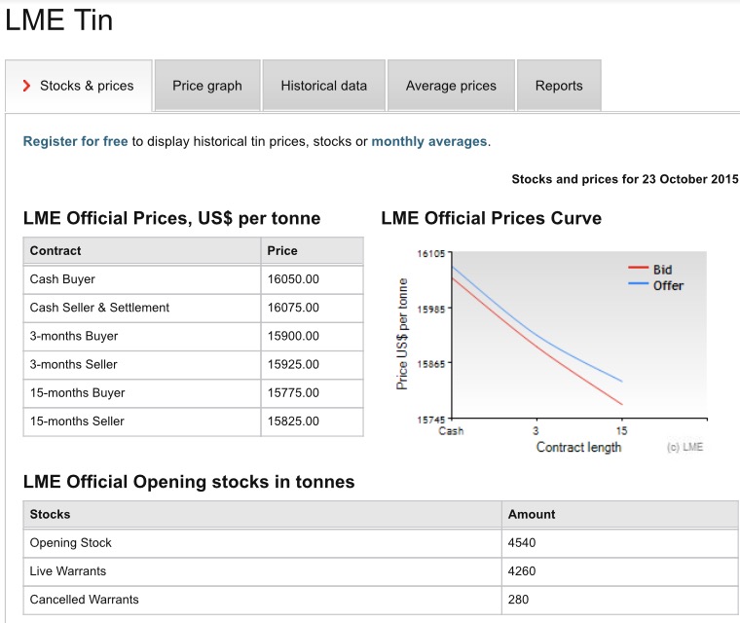Select the price 15900.00

[x=293, y=336]
